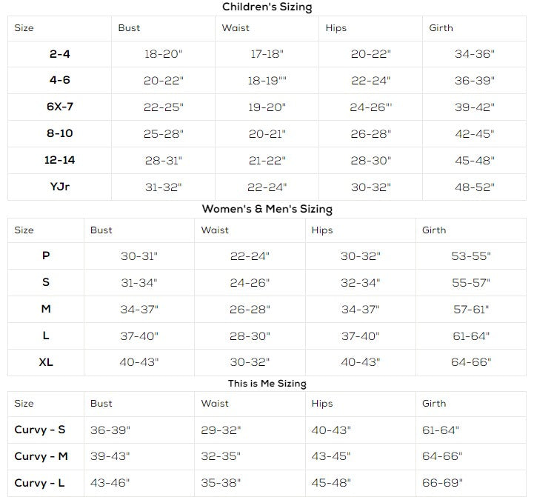Screen dimensions: 534x497
Task: Select the Curvy - M size label
Action: click(41, 456)
